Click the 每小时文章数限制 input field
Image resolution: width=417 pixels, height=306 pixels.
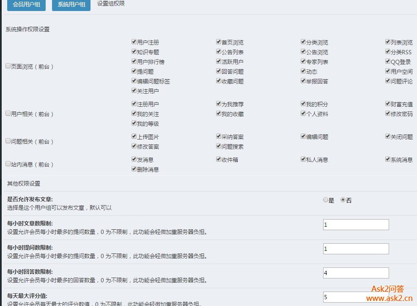(x=356, y=225)
